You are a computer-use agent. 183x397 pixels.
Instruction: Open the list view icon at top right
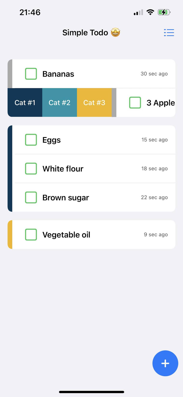click(x=169, y=33)
